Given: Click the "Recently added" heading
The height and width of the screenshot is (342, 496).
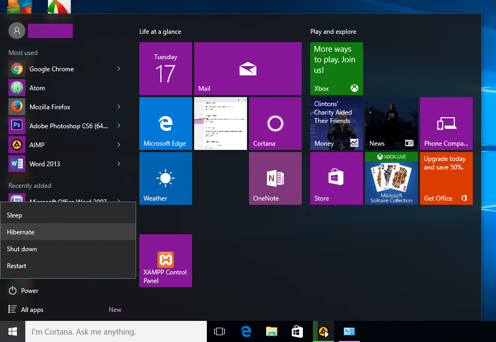Looking at the screenshot, I should pos(30,186).
